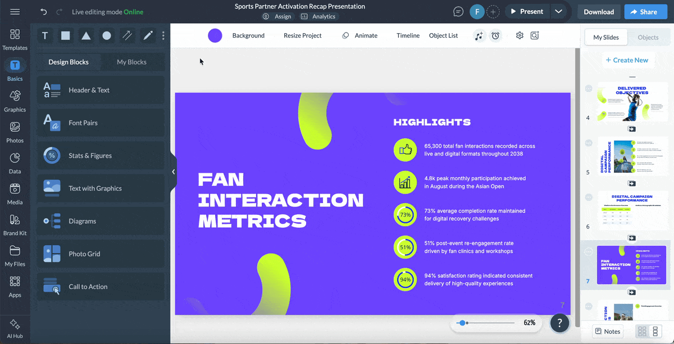Select the Line and arrow tool
The height and width of the screenshot is (344, 674).
127,35
